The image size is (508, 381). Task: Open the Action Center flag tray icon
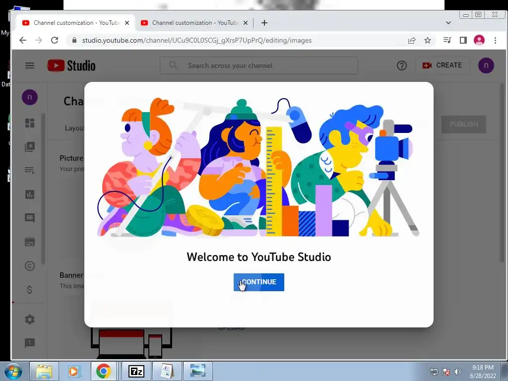(446, 372)
